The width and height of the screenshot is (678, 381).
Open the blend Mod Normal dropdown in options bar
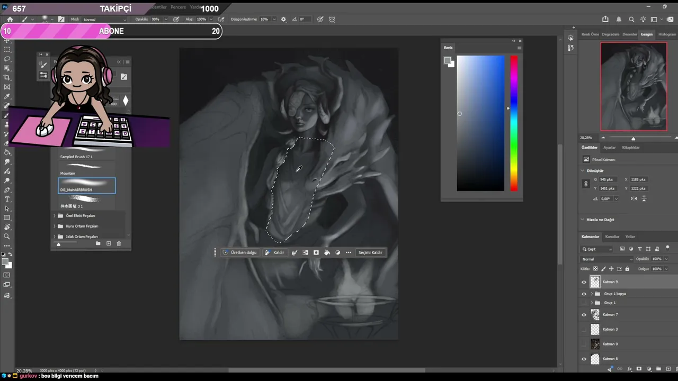pyautogui.click(x=105, y=20)
